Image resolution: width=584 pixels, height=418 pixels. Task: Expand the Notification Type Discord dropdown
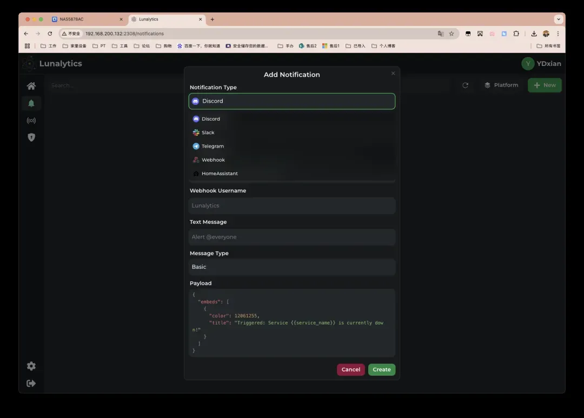[x=292, y=101]
